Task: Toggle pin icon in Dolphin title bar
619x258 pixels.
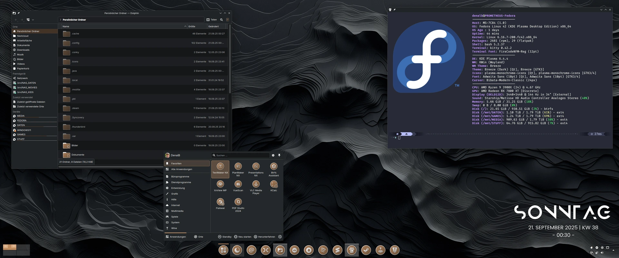Action: [19, 13]
